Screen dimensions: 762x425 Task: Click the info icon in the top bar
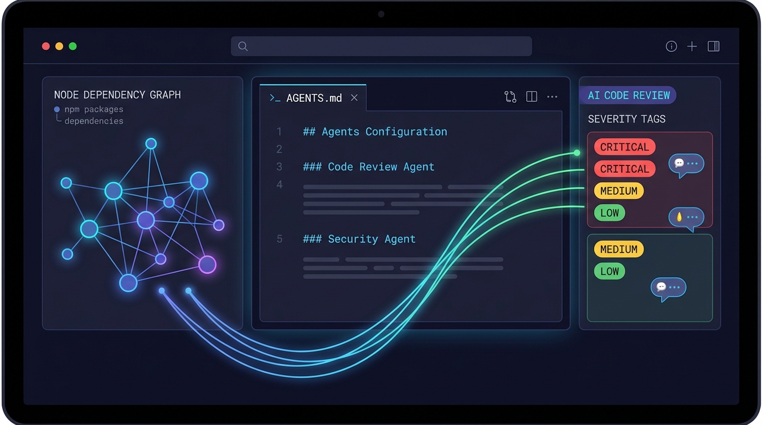(x=671, y=46)
